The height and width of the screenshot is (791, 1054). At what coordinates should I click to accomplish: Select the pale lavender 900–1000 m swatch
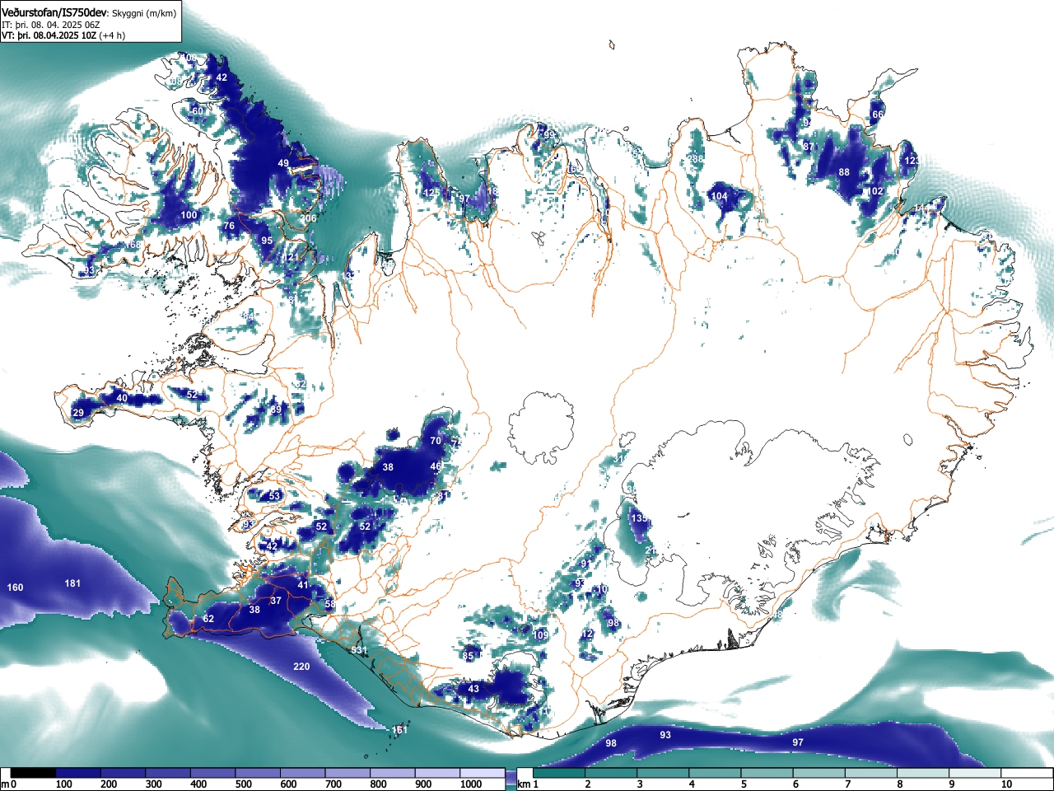pos(437,773)
